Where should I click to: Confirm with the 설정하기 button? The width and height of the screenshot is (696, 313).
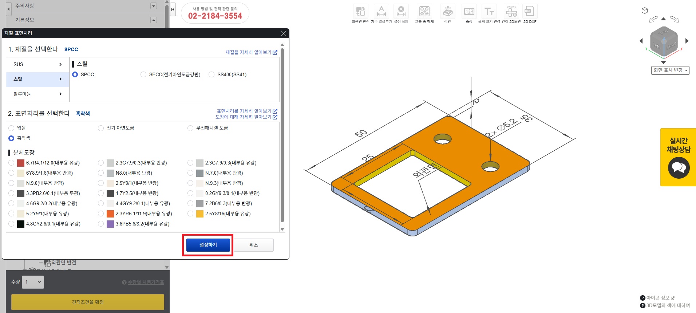[x=208, y=245]
